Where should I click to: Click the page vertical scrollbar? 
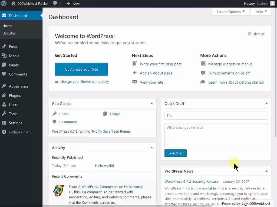click(276, 72)
